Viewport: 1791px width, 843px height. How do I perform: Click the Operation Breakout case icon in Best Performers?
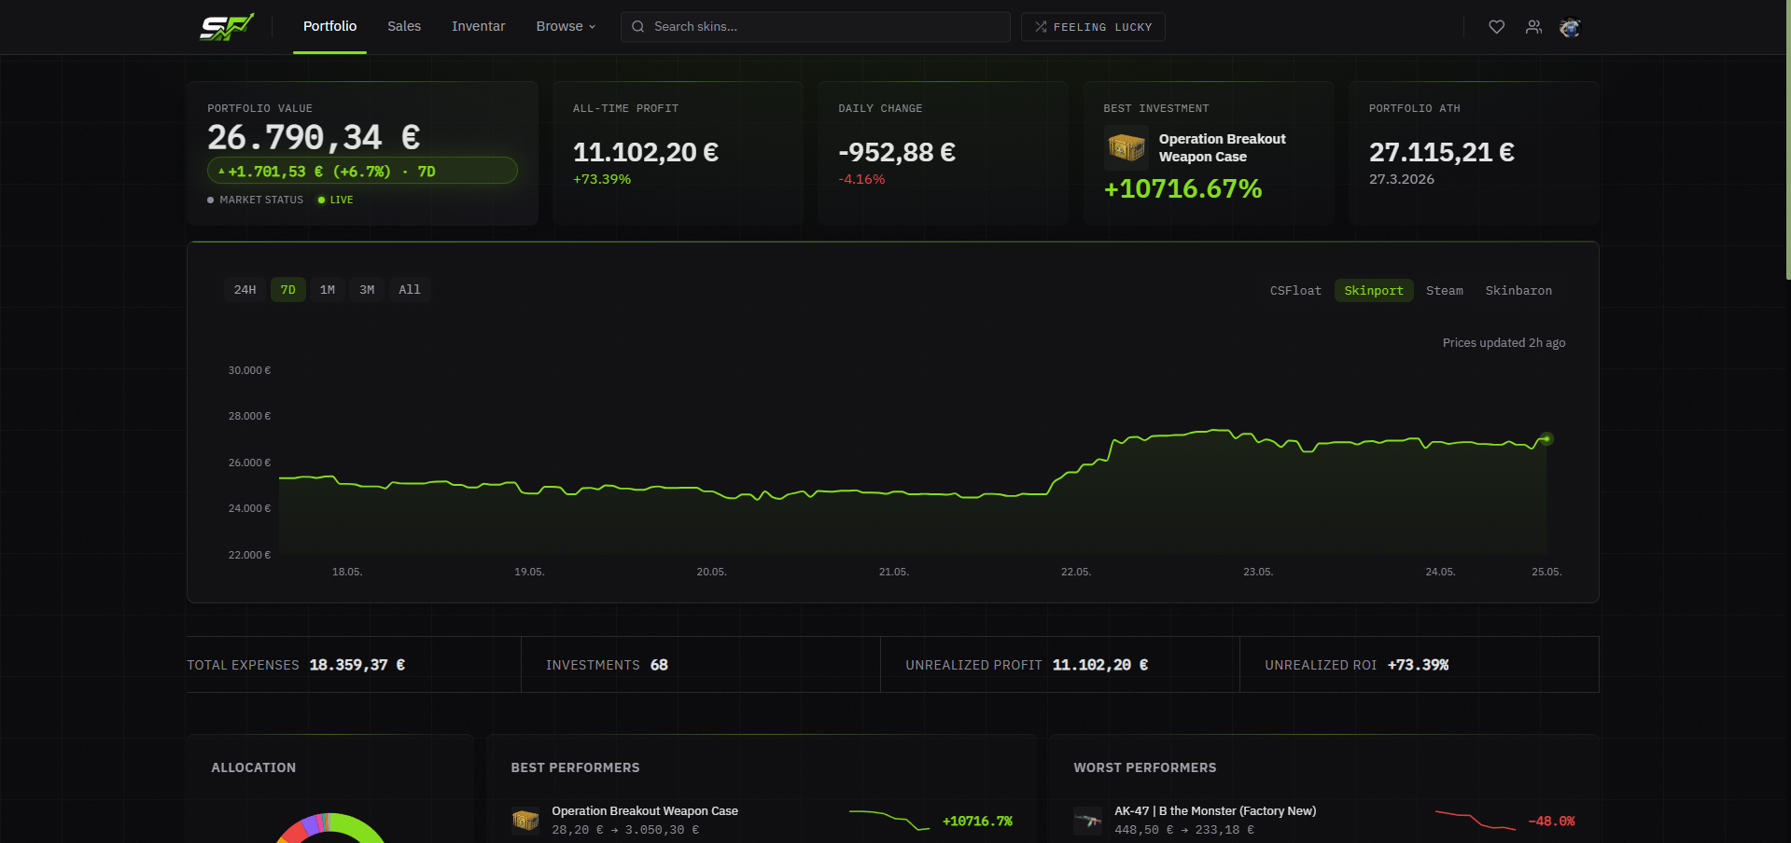[525, 820]
